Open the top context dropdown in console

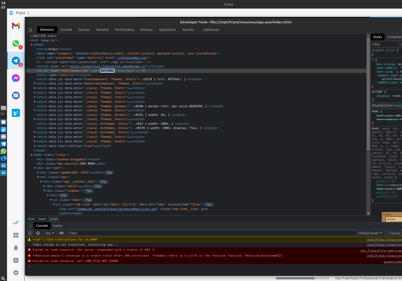50,233
